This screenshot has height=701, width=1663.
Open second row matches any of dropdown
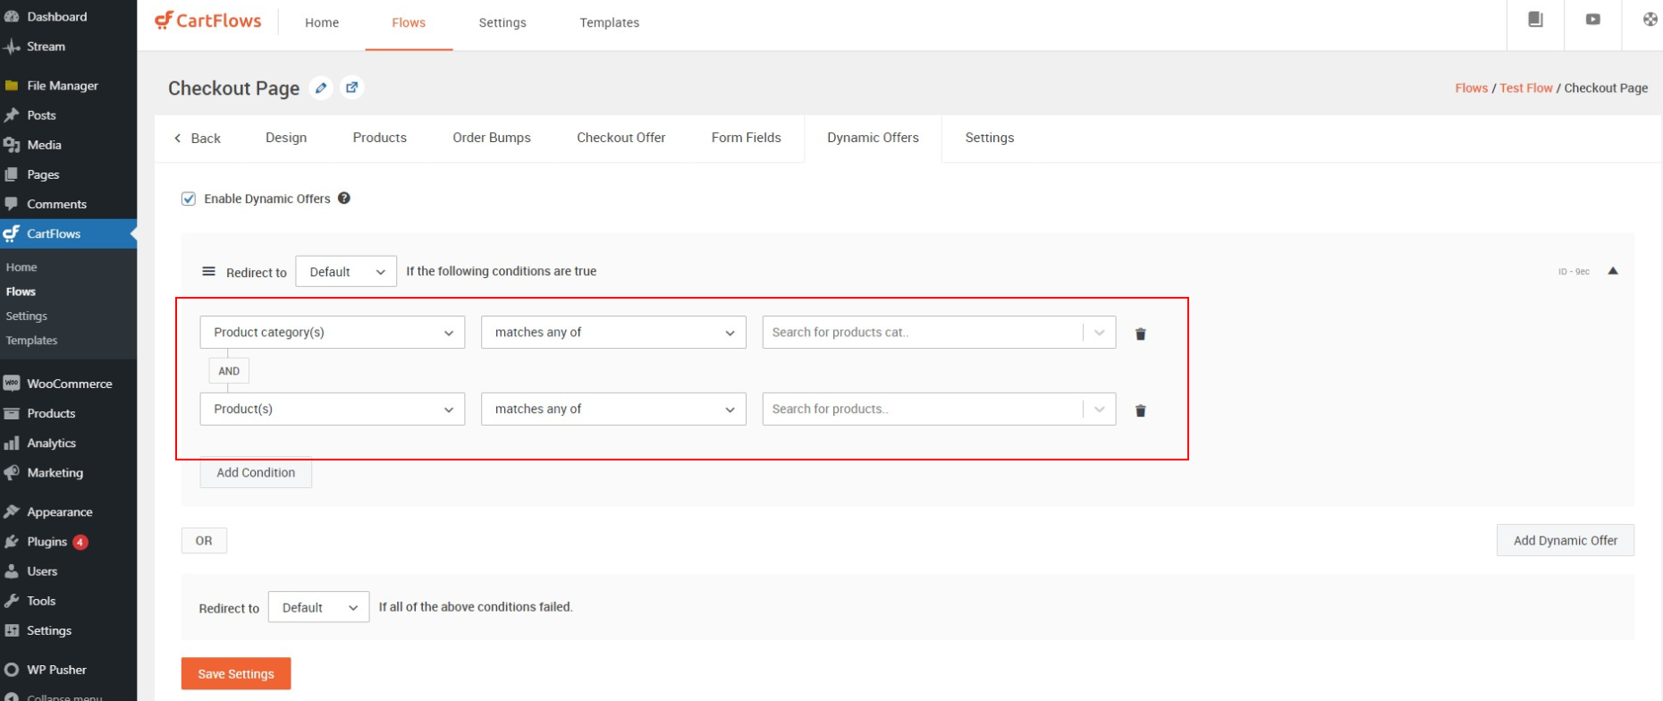[x=613, y=410]
